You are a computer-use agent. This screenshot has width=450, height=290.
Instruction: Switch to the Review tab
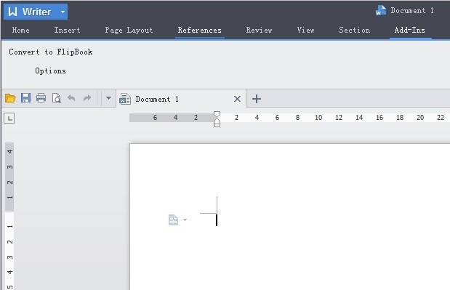point(259,30)
